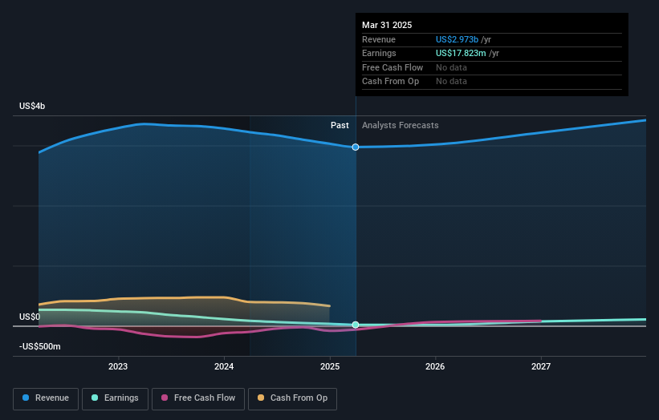The height and width of the screenshot is (420, 659).
Task: Click the US$4b y-axis label
Action: [x=32, y=106]
